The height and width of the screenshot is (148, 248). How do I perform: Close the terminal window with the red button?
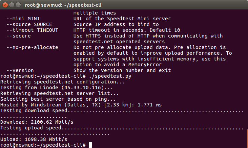tap(5, 5)
